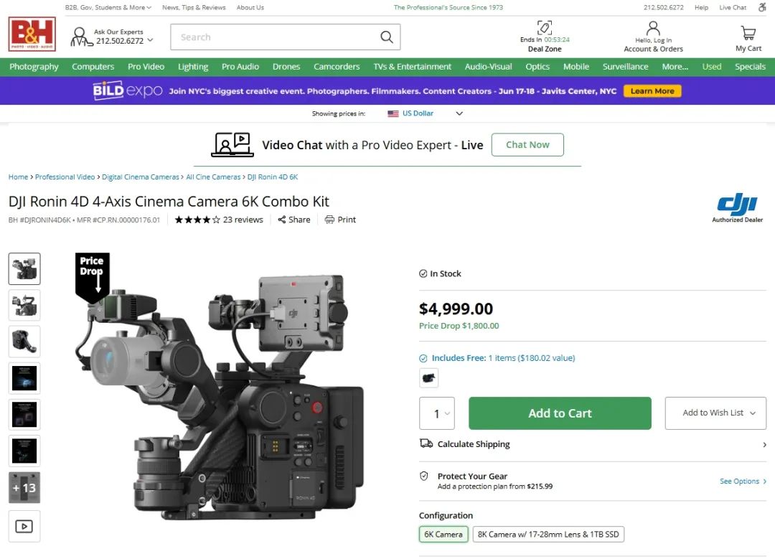The width and height of the screenshot is (775, 559).
Task: Click the free item thumbnail icon
Action: pyautogui.click(x=428, y=378)
